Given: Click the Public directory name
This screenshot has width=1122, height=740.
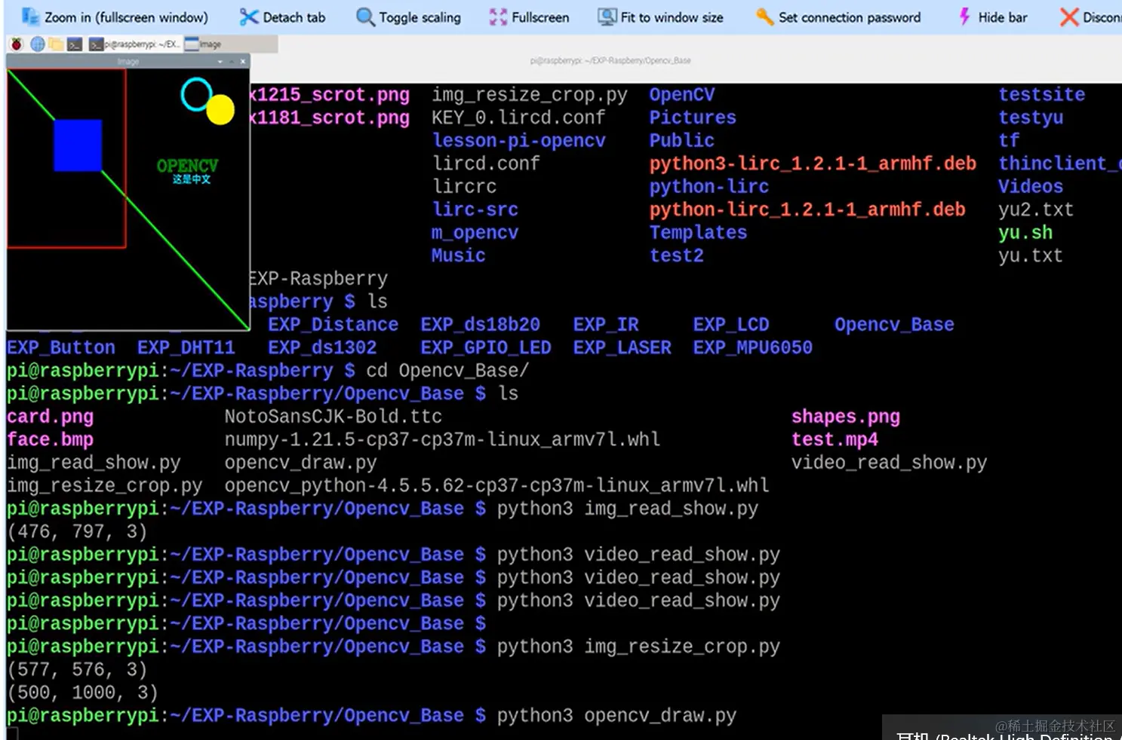Looking at the screenshot, I should click(x=682, y=141).
